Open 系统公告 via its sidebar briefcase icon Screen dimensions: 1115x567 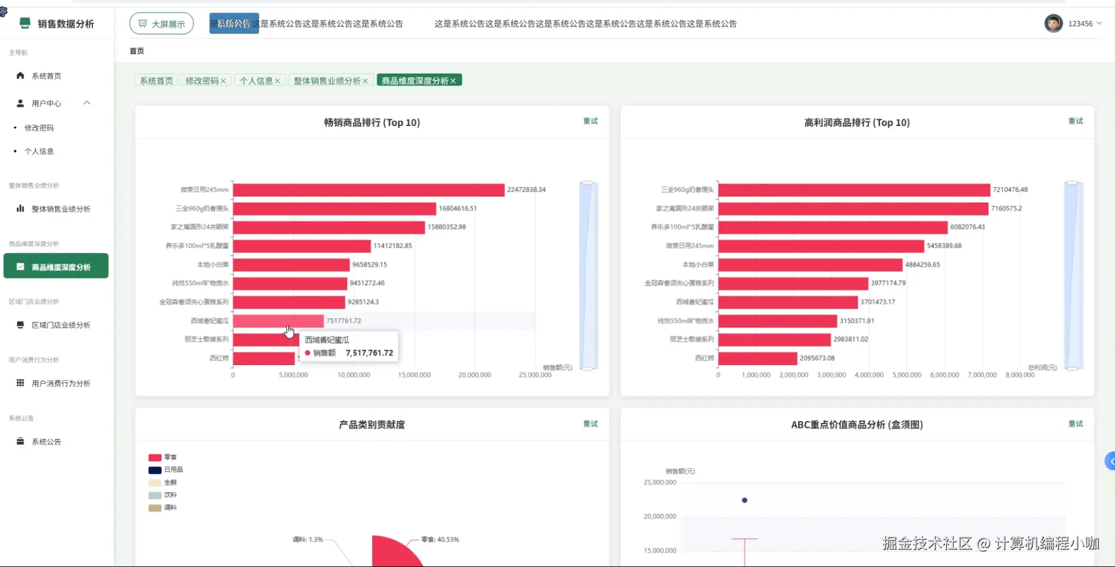point(20,441)
